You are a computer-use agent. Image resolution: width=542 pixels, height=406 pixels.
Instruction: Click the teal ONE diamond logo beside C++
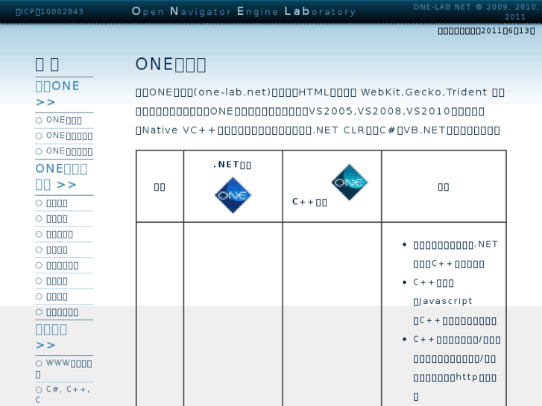tap(350, 182)
